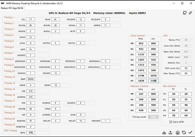
Task: Click the app icon in the title bar
Action: pyautogui.click(x=3, y=3)
